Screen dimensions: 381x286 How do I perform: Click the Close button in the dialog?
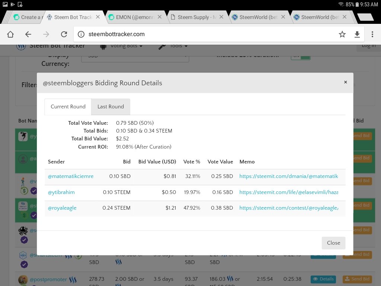click(x=333, y=243)
